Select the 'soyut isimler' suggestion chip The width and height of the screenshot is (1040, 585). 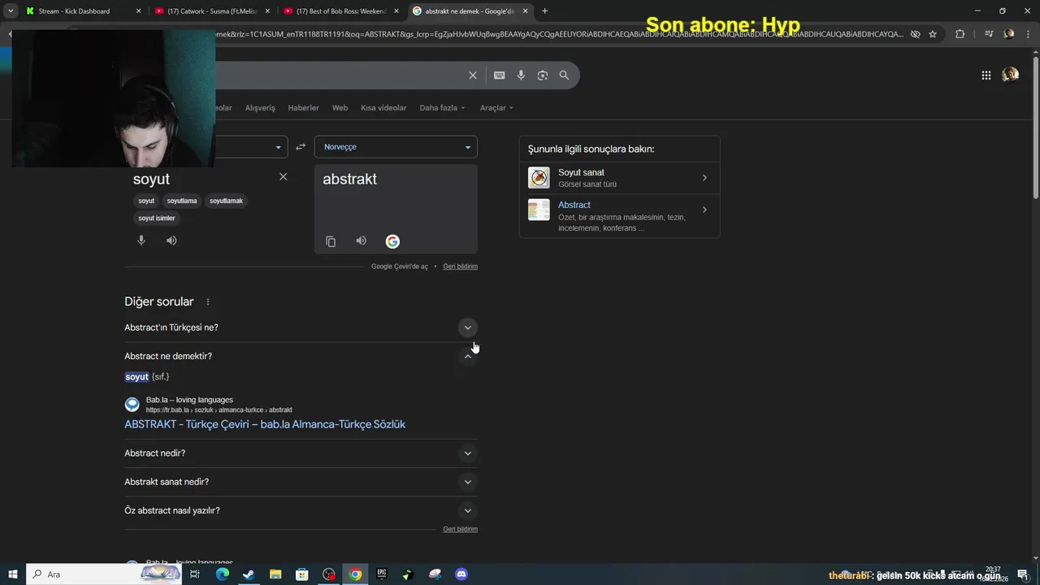[x=157, y=219]
